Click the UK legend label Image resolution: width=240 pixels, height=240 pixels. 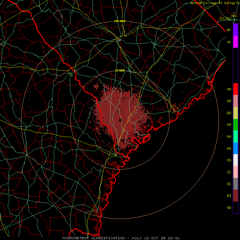pos(229,42)
